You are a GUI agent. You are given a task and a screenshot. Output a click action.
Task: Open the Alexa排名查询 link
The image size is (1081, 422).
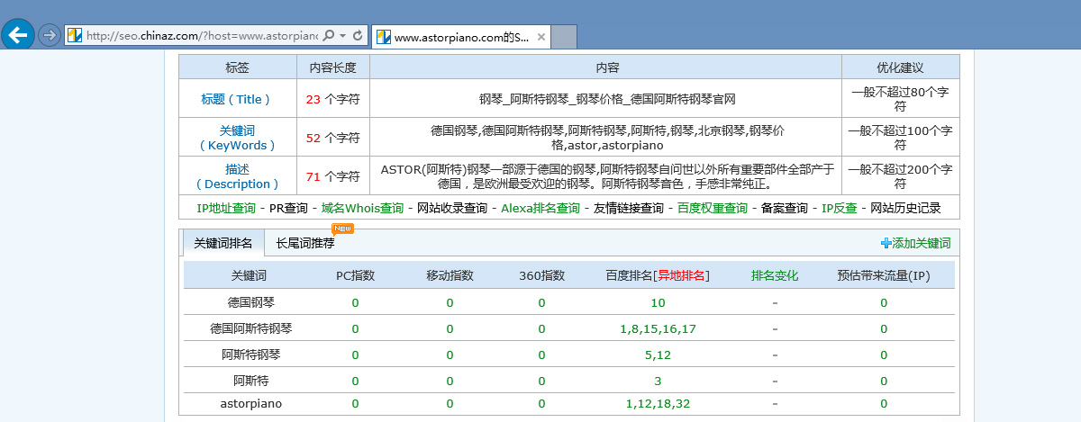tap(540, 208)
